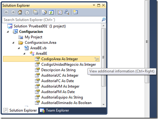Go to Home view with the house icon

20,12
